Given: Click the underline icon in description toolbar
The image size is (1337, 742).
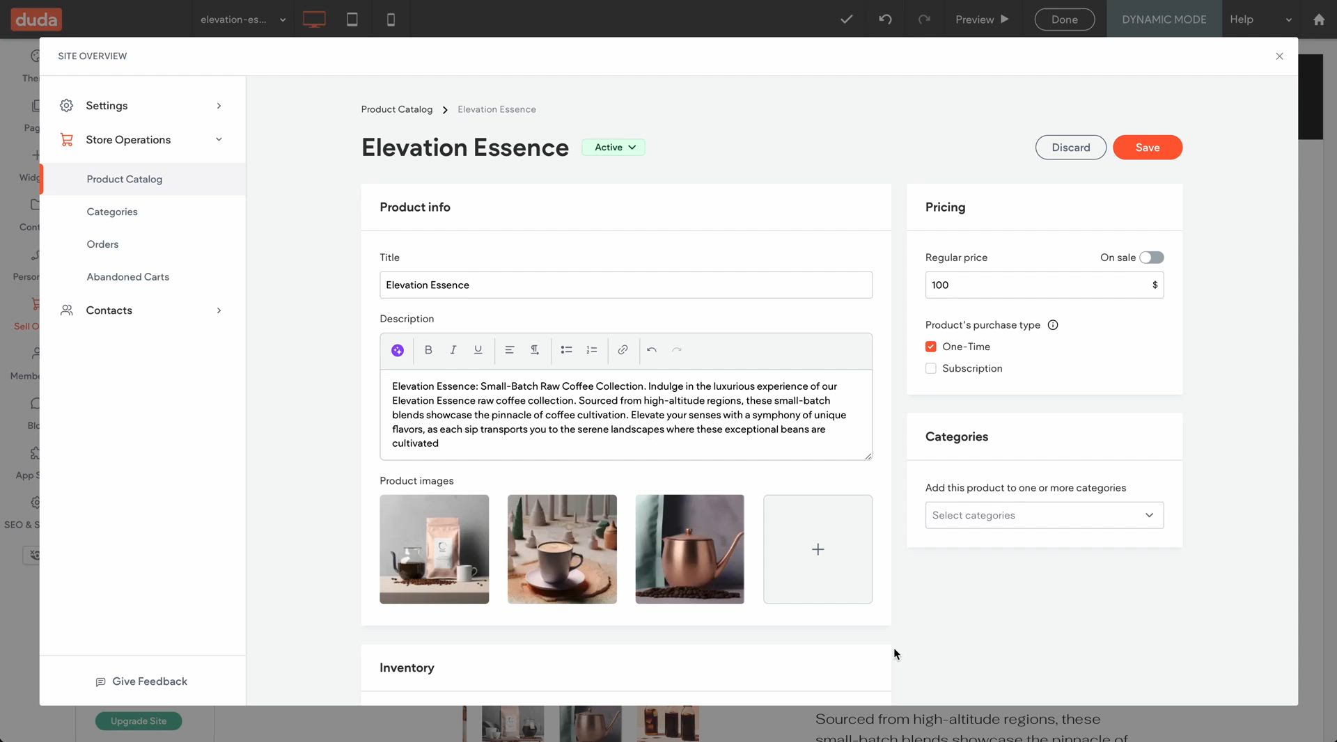Looking at the screenshot, I should [478, 350].
